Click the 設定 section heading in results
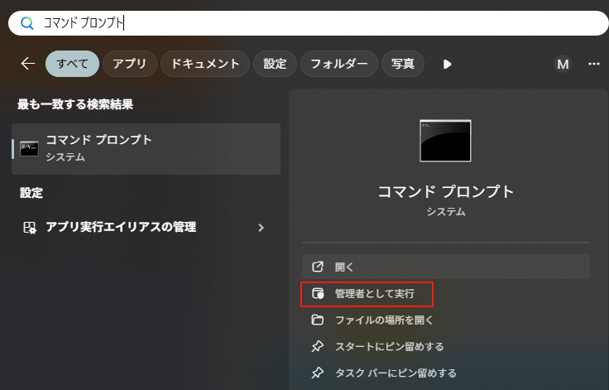Viewport: 609px width, 390px height. pos(31,193)
